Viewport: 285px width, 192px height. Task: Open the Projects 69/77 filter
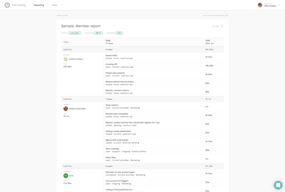[x=98, y=33]
